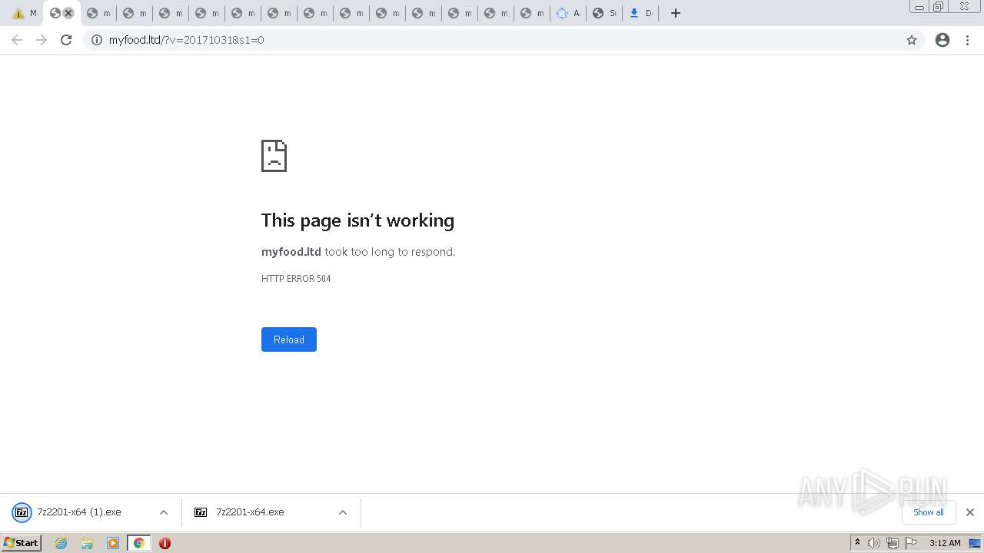Open the Downloads tab with blue arrow
Image resolution: width=984 pixels, height=553 pixels.
(x=640, y=13)
